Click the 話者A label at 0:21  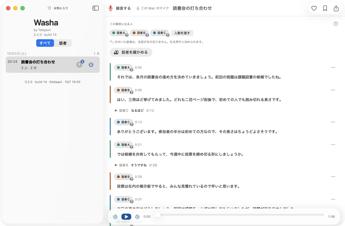click(x=124, y=145)
